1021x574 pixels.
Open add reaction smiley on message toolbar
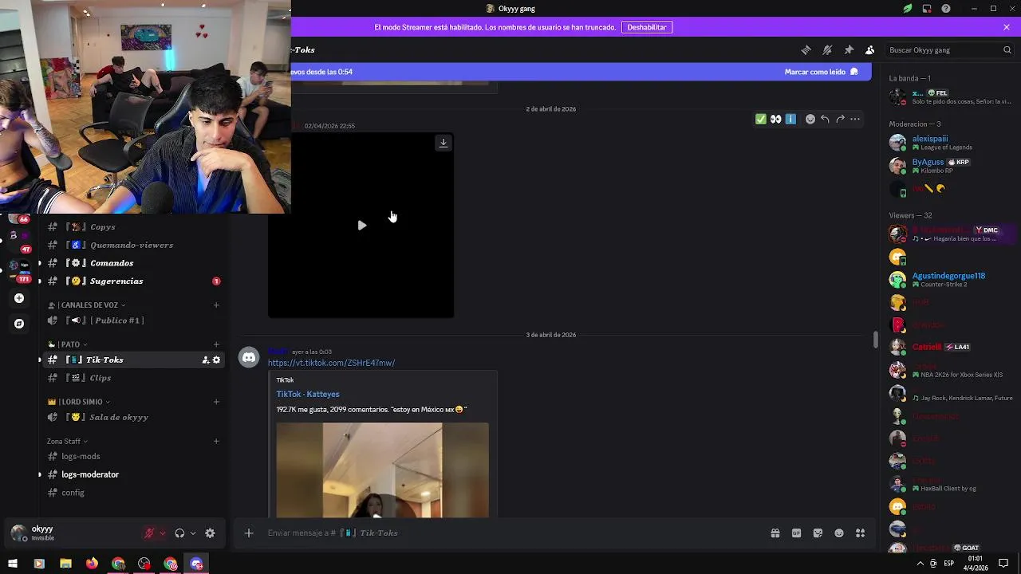click(x=810, y=120)
